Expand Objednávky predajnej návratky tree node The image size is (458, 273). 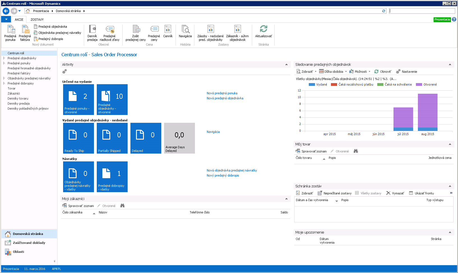click(x=4, y=78)
